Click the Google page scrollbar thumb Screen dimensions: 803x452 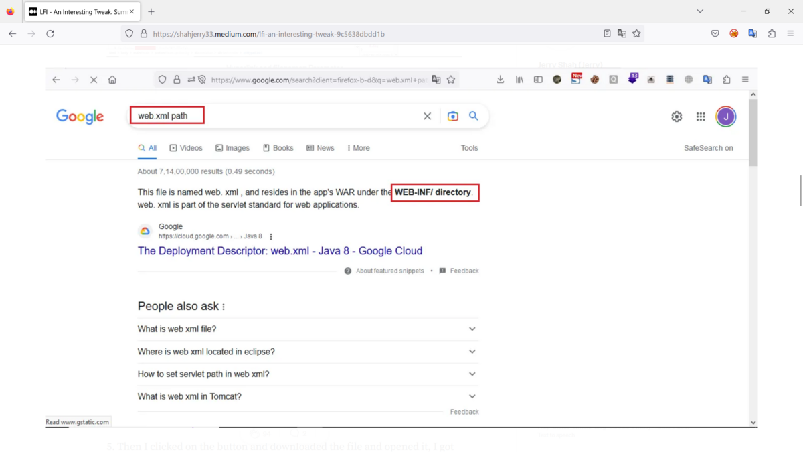coord(753,133)
